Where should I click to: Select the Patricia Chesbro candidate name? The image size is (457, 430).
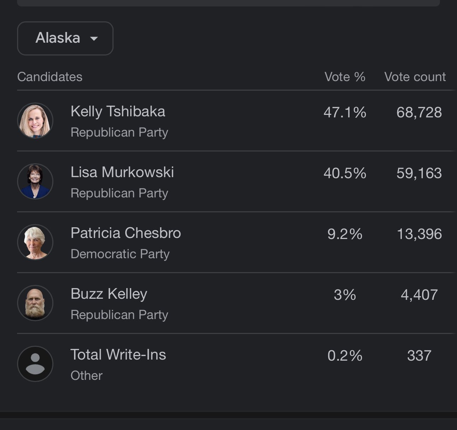pos(126,233)
